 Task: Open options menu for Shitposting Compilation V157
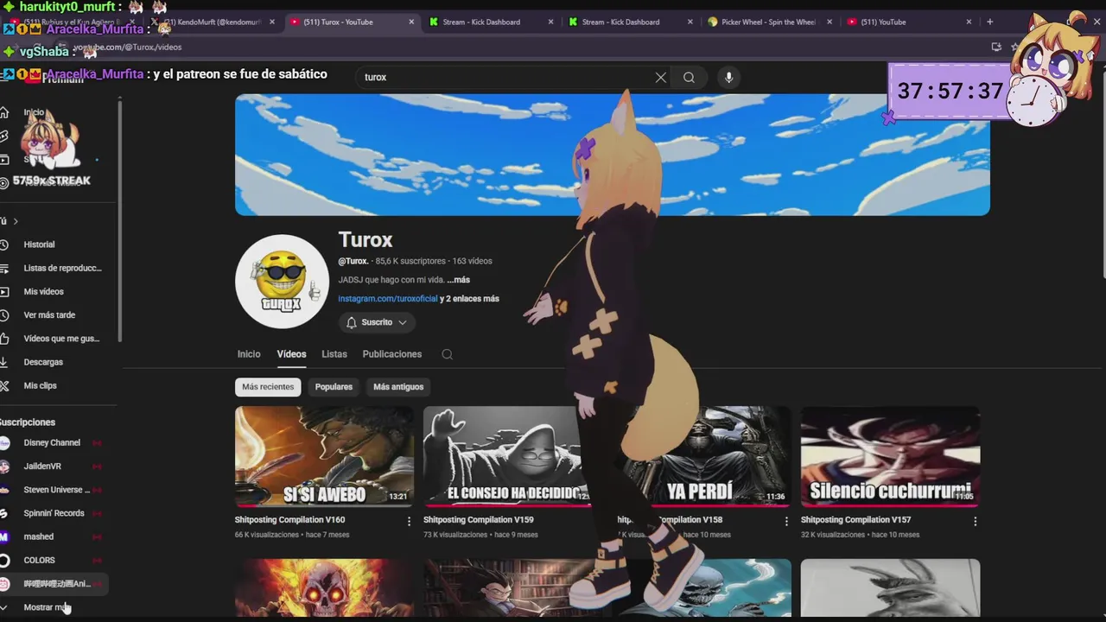tap(975, 521)
